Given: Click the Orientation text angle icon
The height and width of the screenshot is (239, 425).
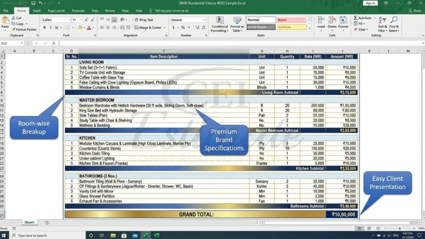Looking at the screenshot, I should click(x=122, y=20).
